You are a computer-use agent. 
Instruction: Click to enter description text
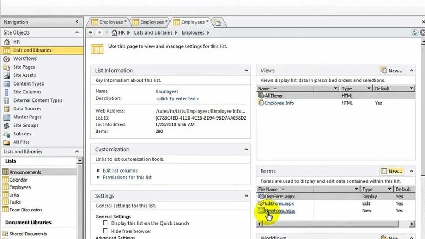[x=177, y=99]
